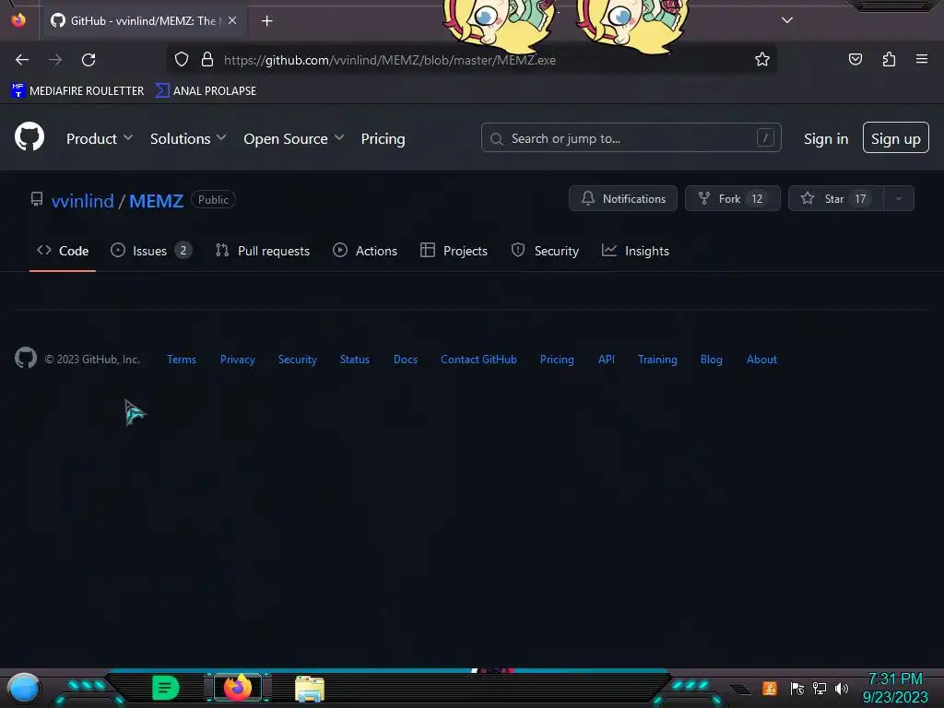Viewport: 944px width, 708px height.
Task: Open the footer Pricing link
Action: (x=557, y=360)
